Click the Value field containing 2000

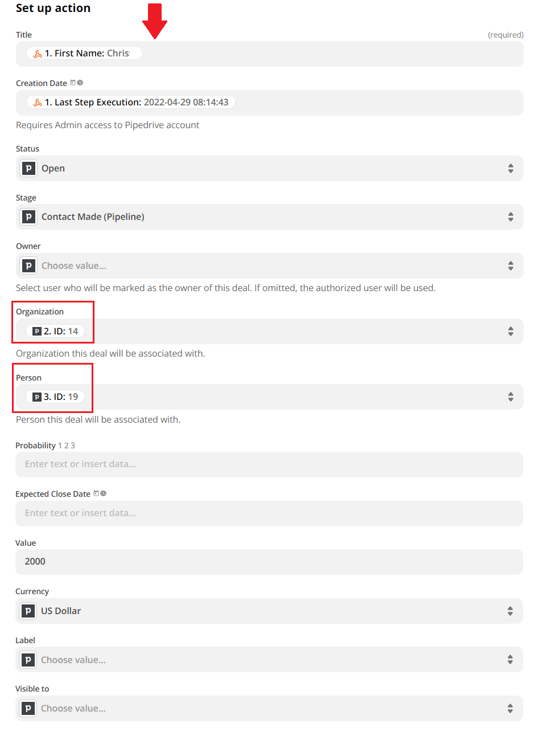tap(269, 562)
